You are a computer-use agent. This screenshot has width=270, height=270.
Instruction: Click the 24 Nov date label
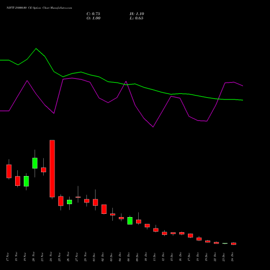pyautogui.click(x=51, y=257)
